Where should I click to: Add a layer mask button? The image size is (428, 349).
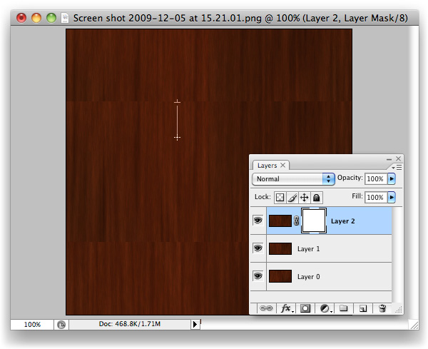click(305, 308)
